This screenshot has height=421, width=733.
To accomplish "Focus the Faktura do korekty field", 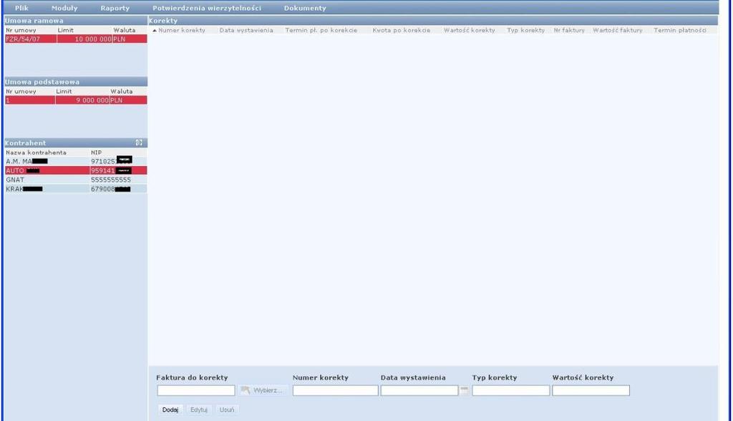I will coord(196,390).
